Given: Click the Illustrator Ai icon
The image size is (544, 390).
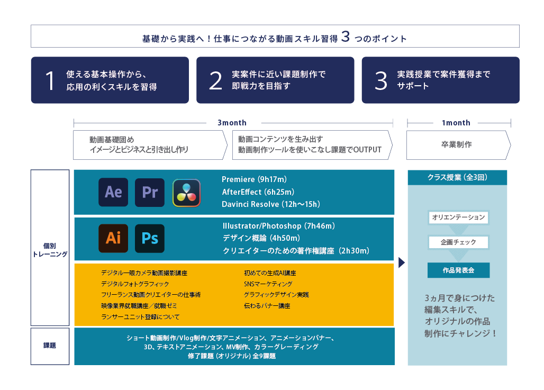Looking at the screenshot, I should coord(113,238).
